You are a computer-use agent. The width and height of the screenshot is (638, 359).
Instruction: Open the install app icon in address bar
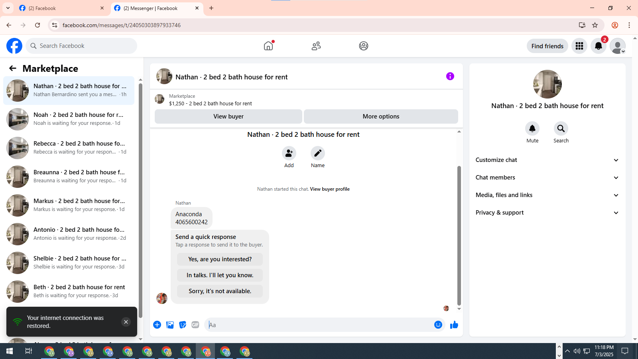coord(582,25)
